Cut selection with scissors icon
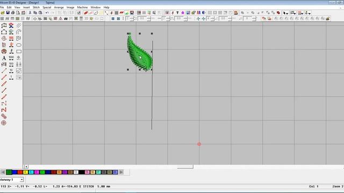This screenshot has height=193, width=344. coord(30,13)
